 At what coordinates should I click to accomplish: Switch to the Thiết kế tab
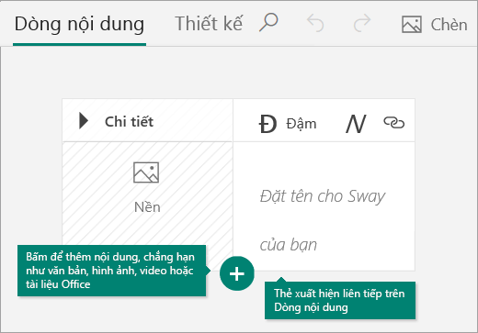tap(209, 24)
